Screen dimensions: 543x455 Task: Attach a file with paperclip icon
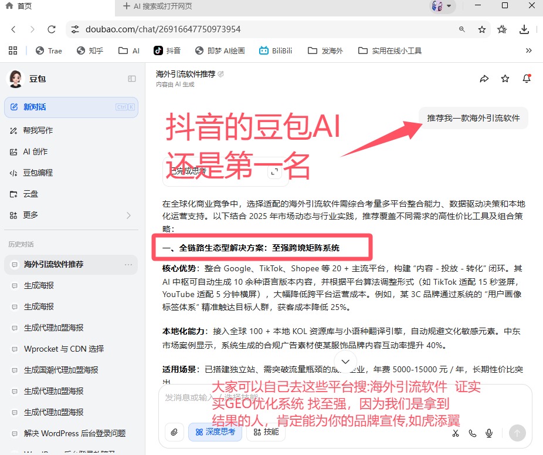174,432
